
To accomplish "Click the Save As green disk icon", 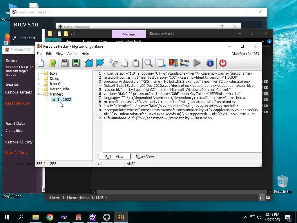I will click(x=76, y=63).
